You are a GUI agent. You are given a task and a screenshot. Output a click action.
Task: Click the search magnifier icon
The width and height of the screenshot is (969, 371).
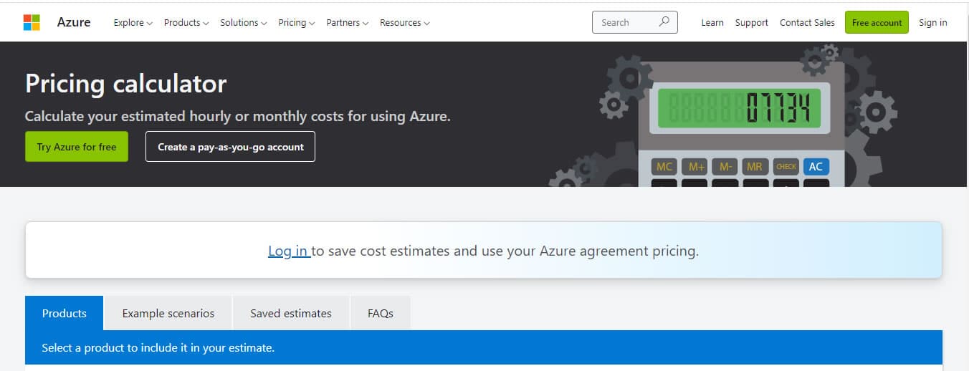pyautogui.click(x=664, y=22)
